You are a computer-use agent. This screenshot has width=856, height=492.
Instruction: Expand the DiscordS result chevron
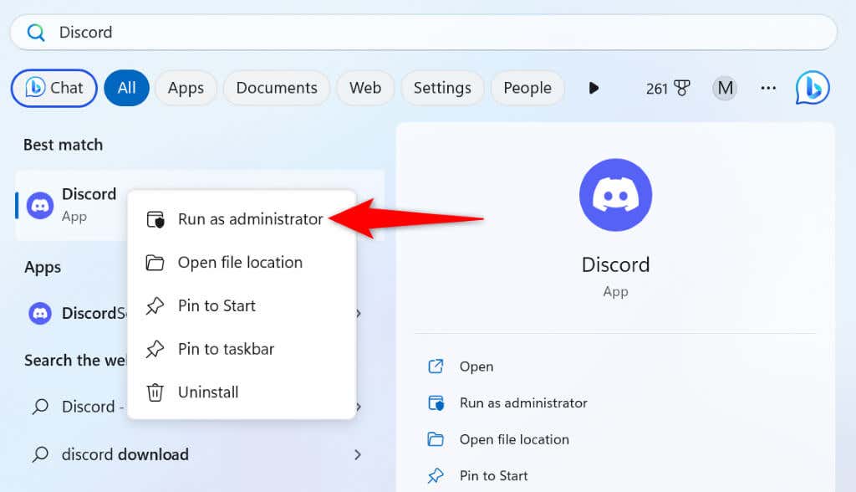click(x=359, y=313)
